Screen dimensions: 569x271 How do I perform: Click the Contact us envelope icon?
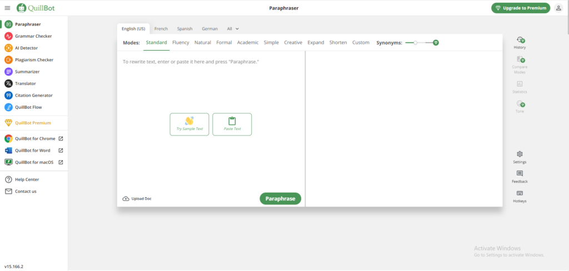[8, 192]
